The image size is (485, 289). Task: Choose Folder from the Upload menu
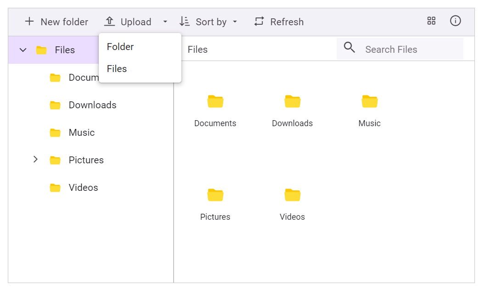point(120,47)
